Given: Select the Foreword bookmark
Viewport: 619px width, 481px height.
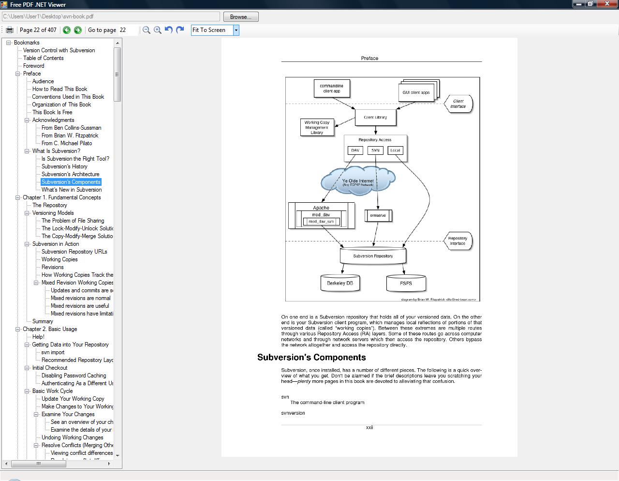Looking at the screenshot, I should [x=33, y=66].
